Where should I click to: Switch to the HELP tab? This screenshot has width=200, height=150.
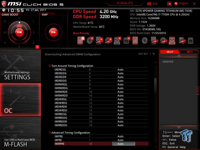tap(170, 52)
